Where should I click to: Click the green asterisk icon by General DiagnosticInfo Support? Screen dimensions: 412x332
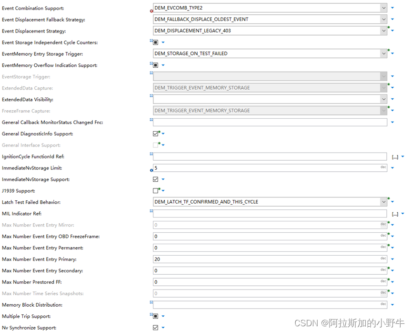tap(159, 131)
